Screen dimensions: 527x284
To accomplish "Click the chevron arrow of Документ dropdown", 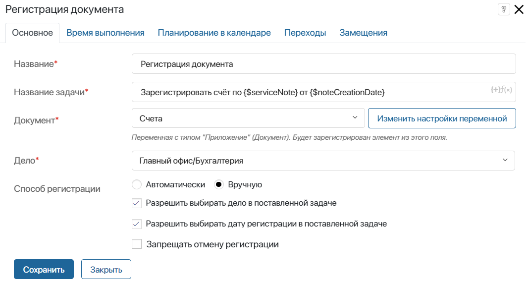I will [355, 117].
